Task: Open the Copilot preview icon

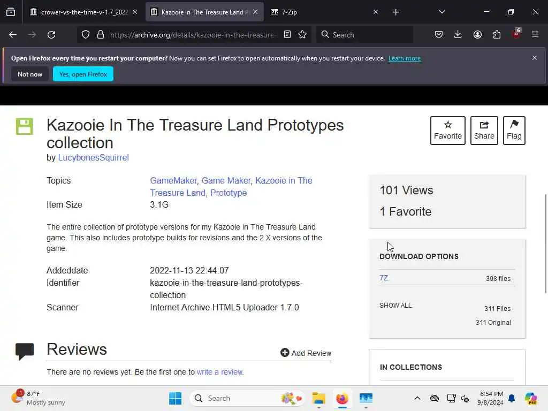Action: click(x=531, y=398)
